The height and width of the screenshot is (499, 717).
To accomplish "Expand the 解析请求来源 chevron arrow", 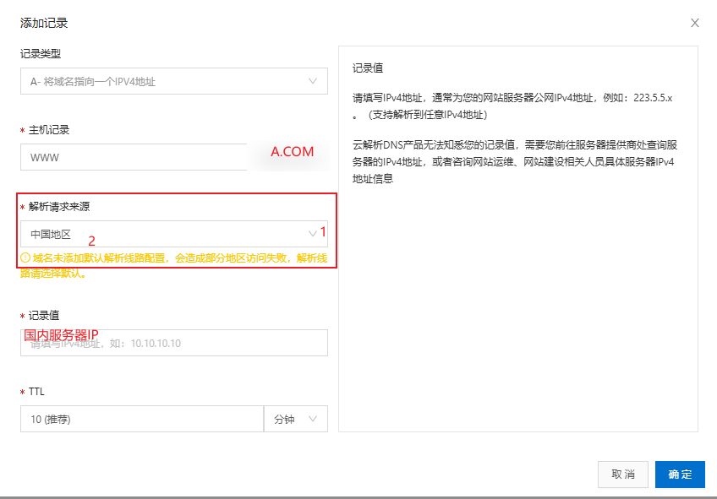I will coord(313,233).
